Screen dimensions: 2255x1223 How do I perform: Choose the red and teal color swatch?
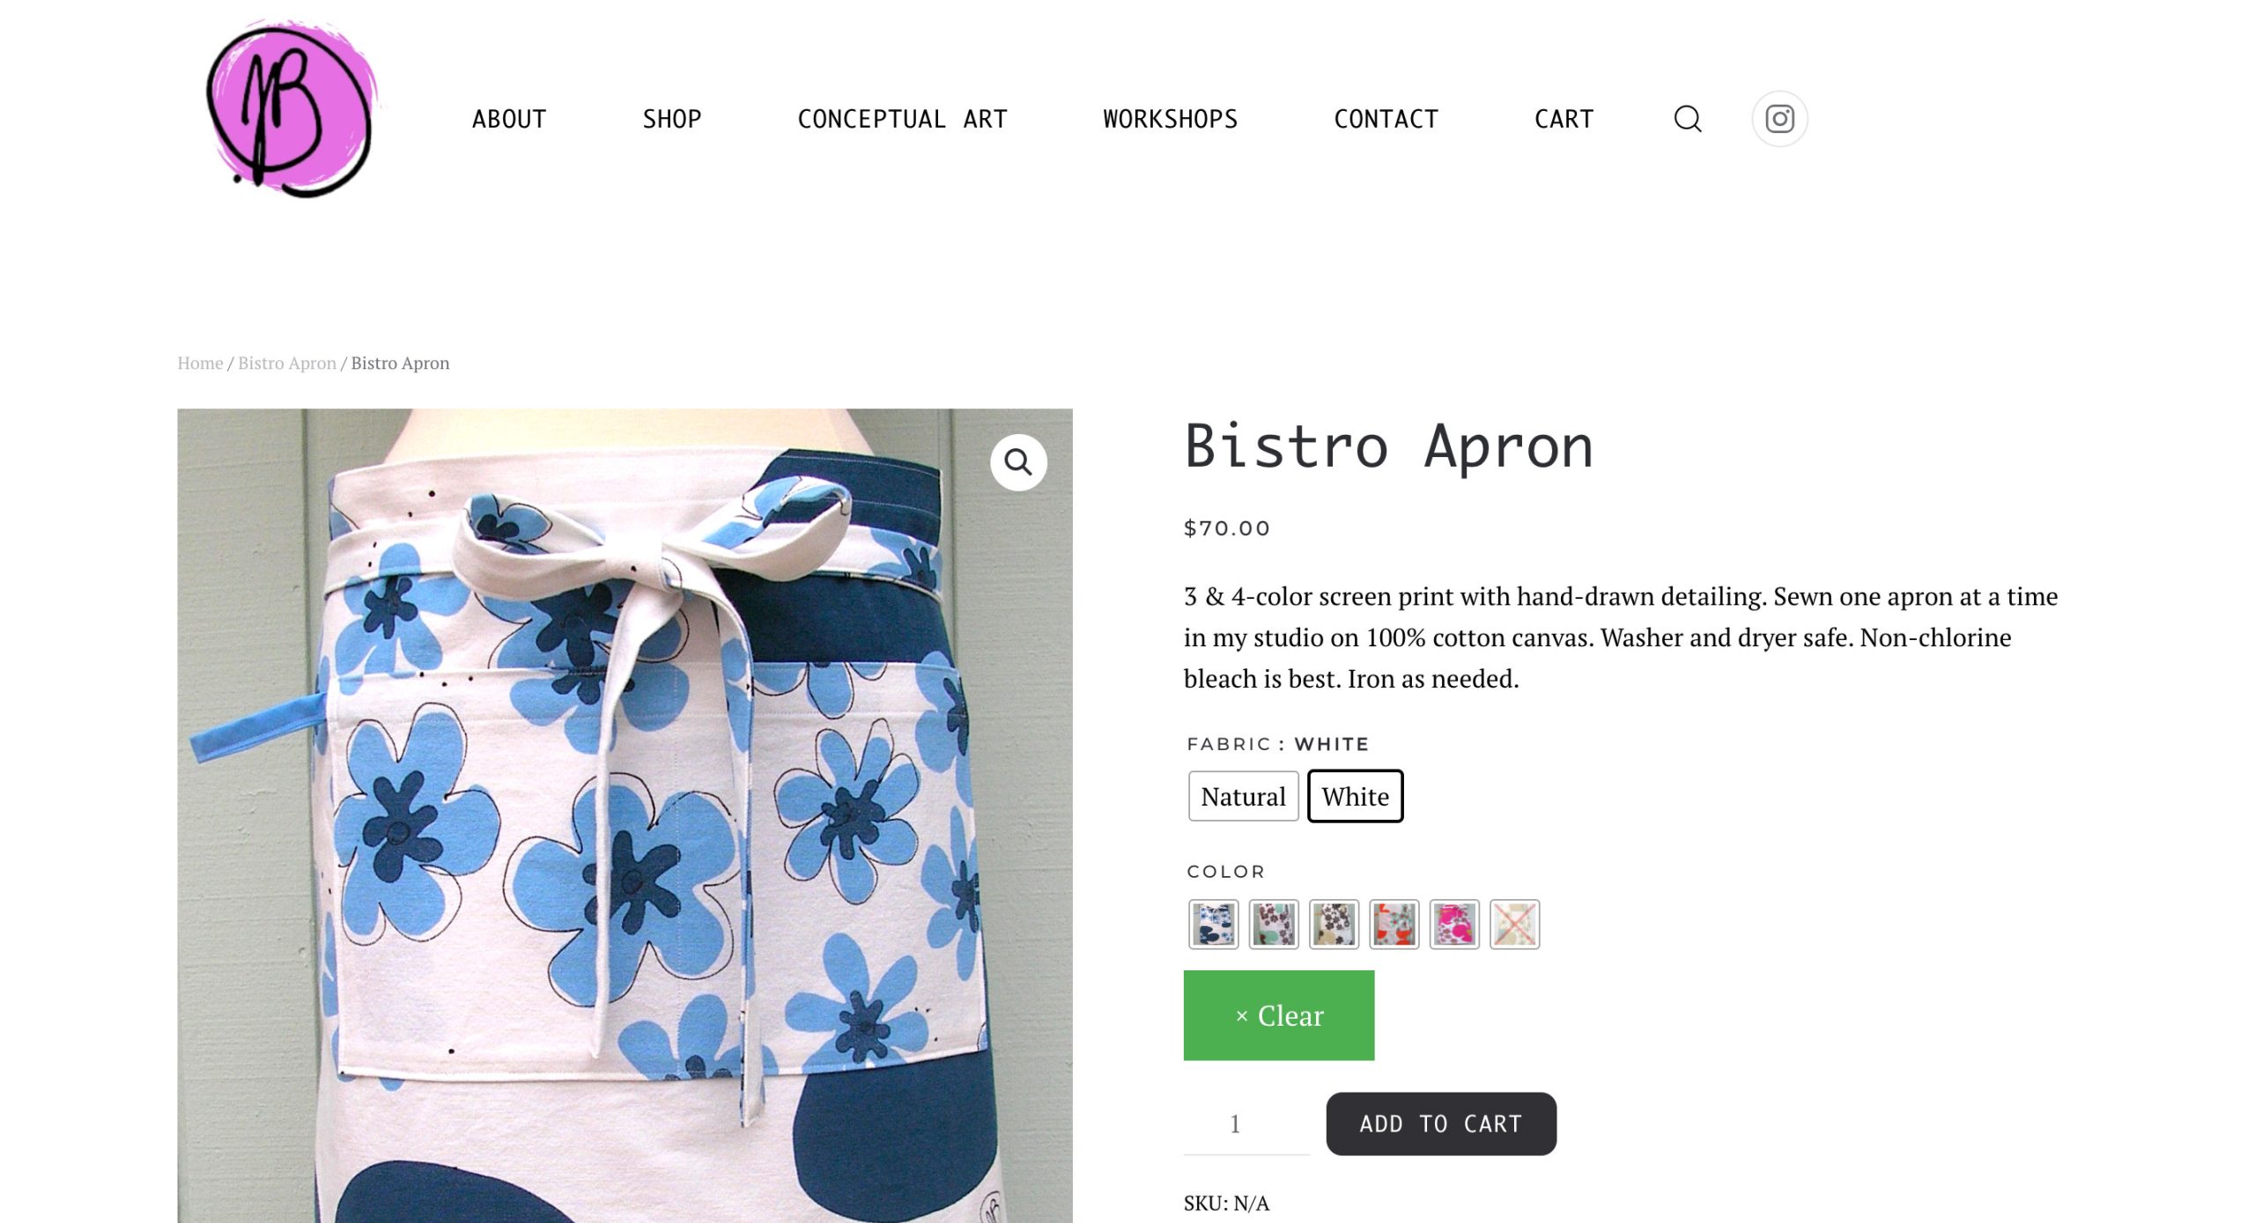1394,925
